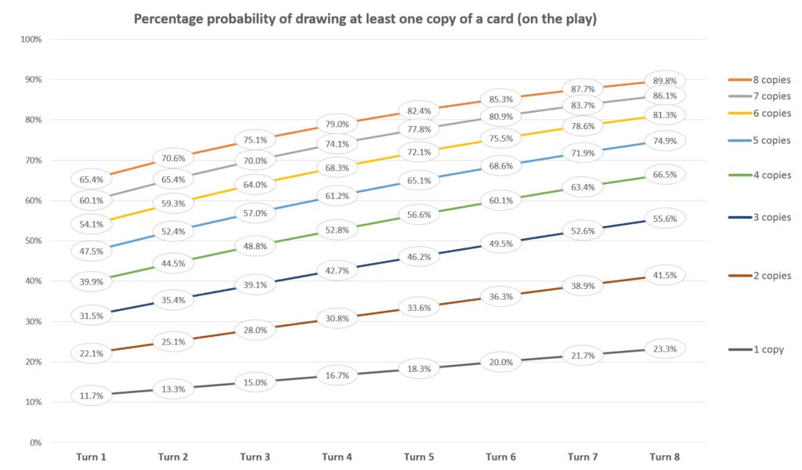Select the "6 copies" legend text label
The image size is (802, 470).
(x=771, y=114)
